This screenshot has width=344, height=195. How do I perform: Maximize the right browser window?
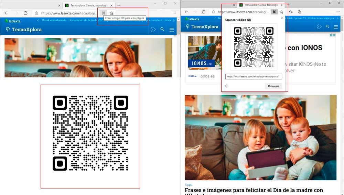pos(330,3)
